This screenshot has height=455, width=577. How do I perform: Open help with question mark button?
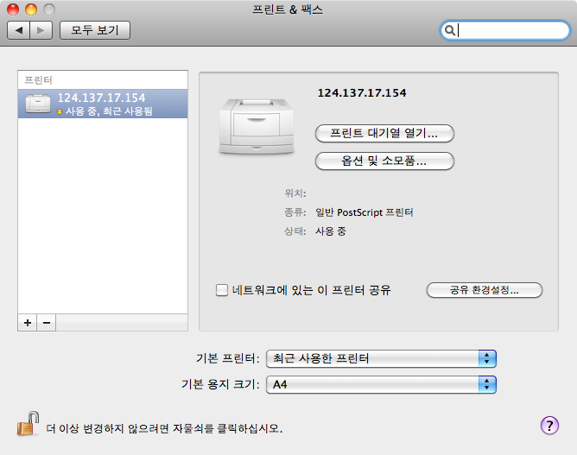[x=549, y=426]
